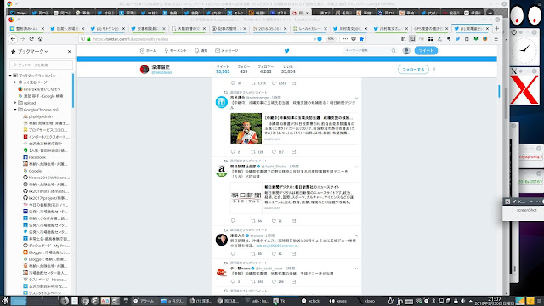Open モーメント in Twitter navigation
The image size is (544, 306).
pos(176,51)
